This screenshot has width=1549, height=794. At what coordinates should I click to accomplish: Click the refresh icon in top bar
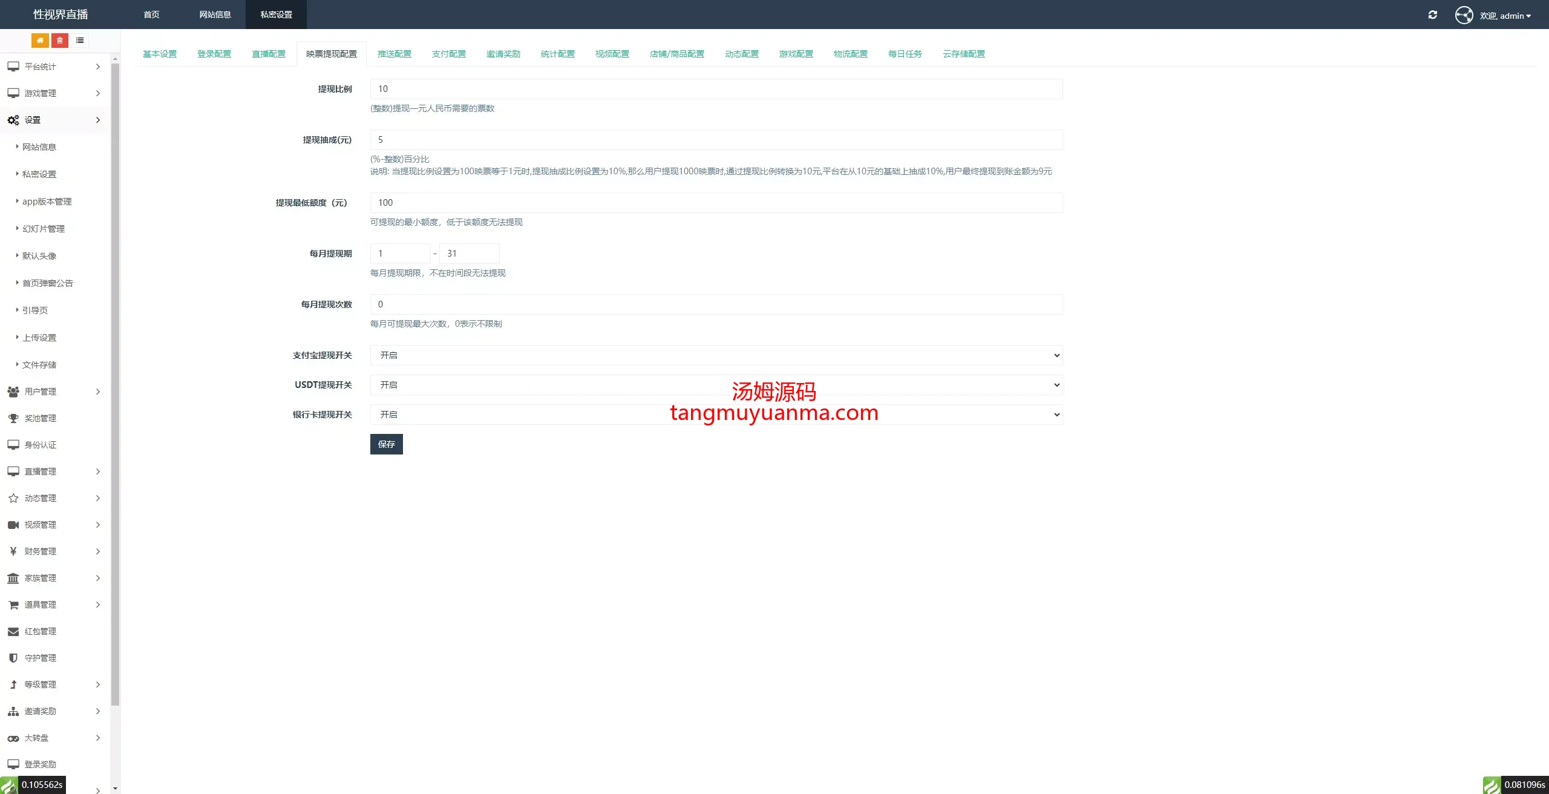click(1432, 15)
